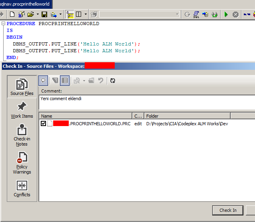Toggle the show comment button
255x223 pixels.
click(x=44, y=81)
